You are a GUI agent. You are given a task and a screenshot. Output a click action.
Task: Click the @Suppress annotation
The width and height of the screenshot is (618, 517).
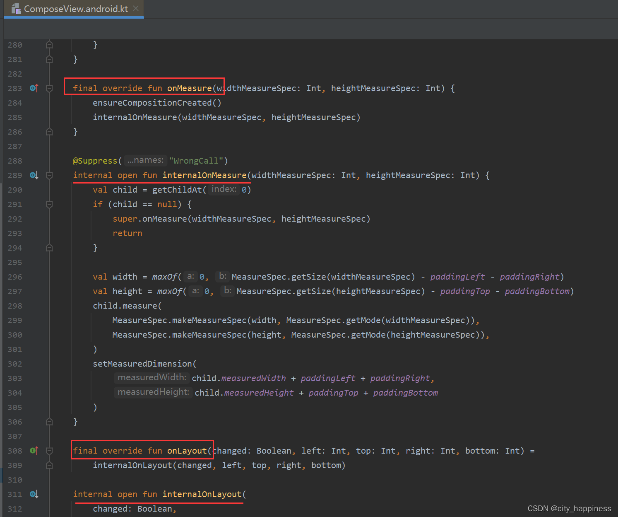pyautogui.click(x=95, y=161)
